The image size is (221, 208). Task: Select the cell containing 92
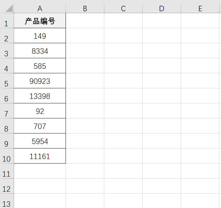[40, 111]
